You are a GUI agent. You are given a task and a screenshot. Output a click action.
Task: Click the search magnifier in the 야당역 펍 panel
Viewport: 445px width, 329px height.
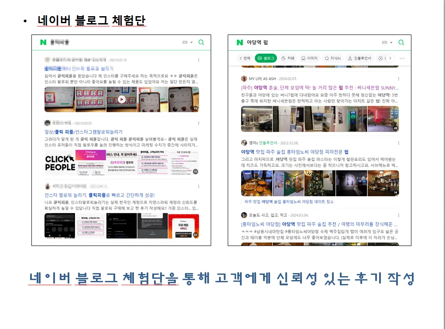tap(401, 42)
